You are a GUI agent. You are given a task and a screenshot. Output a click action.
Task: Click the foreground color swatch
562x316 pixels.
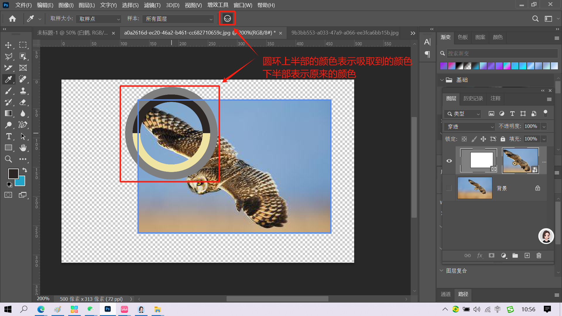click(13, 174)
